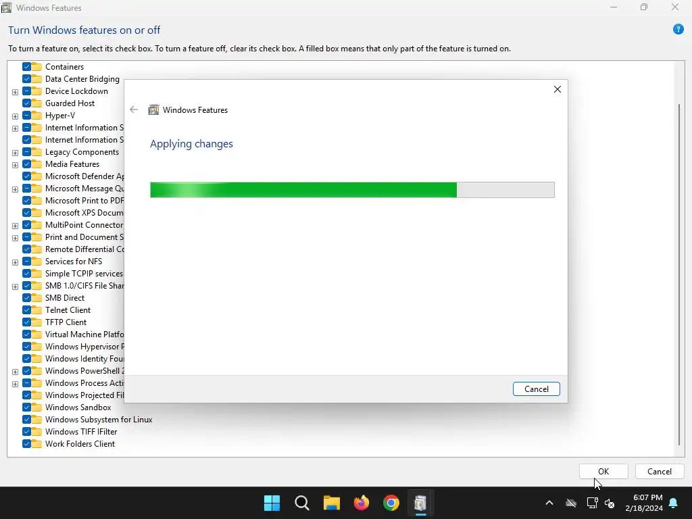The image size is (692, 519).
Task: Select the Services for NFS row
Action: point(73,262)
